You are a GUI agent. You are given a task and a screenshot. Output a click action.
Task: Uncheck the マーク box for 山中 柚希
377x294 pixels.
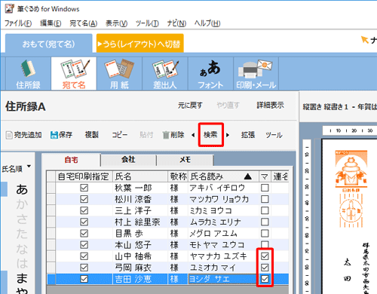pos(265,256)
